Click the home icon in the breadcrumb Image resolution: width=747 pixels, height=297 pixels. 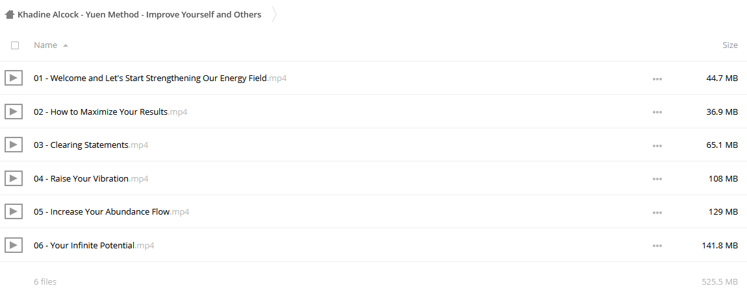tap(10, 15)
